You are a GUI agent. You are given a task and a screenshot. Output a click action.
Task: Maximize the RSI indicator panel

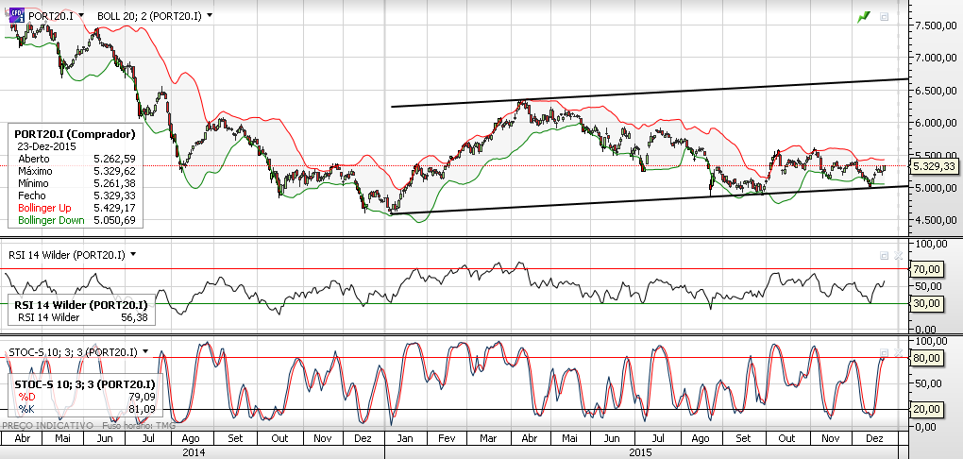tap(885, 256)
